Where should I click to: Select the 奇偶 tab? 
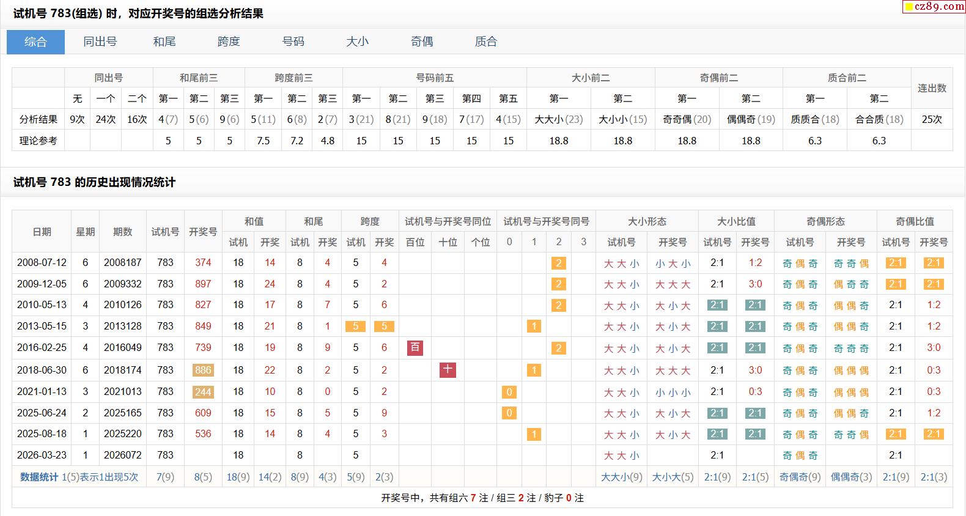422,42
